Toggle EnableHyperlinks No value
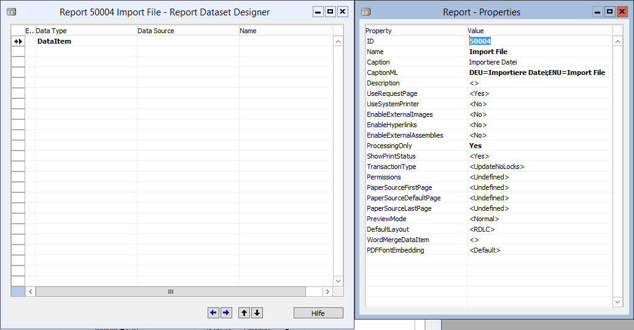This screenshot has width=634, height=330. 540,125
